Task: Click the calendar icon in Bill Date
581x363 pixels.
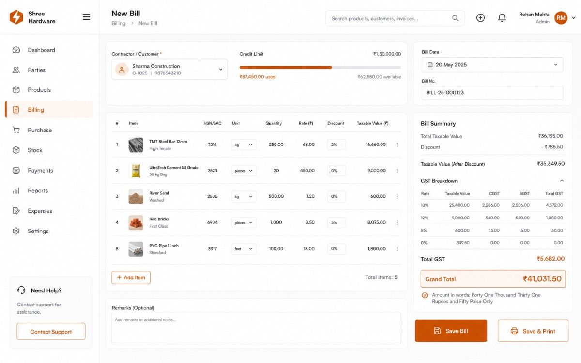Action: pyautogui.click(x=430, y=65)
